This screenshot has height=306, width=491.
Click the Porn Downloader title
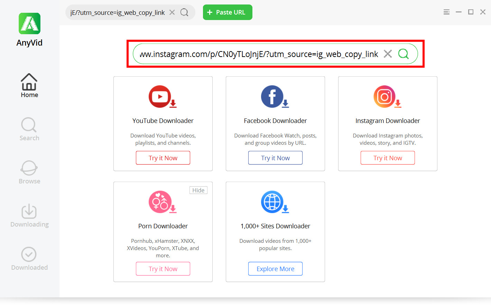(163, 226)
